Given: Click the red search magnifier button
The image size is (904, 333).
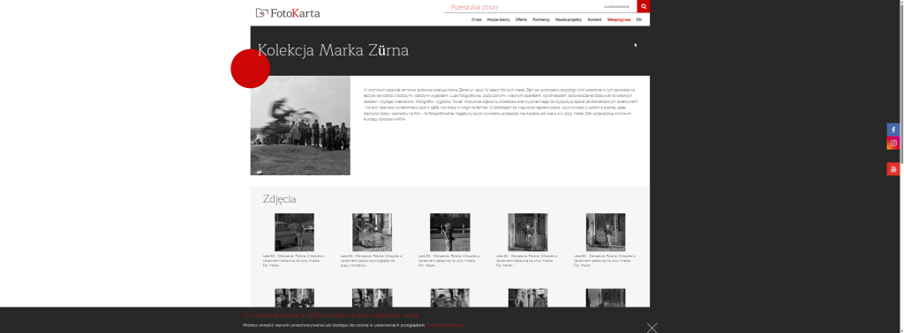Looking at the screenshot, I should pos(643,6).
